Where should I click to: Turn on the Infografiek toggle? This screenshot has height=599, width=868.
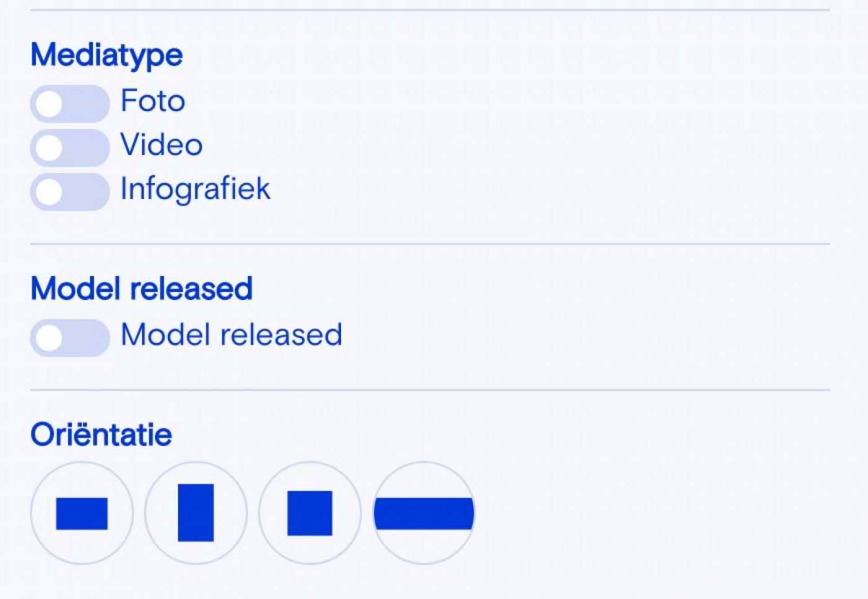(x=69, y=192)
